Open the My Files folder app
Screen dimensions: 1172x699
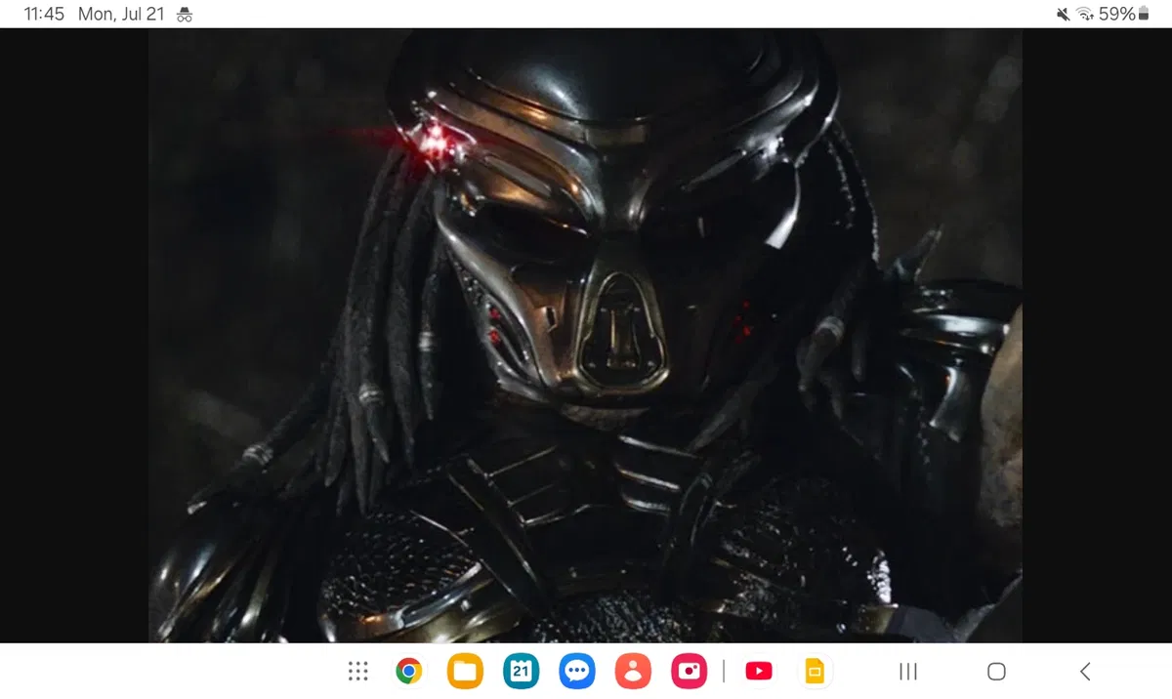[465, 671]
